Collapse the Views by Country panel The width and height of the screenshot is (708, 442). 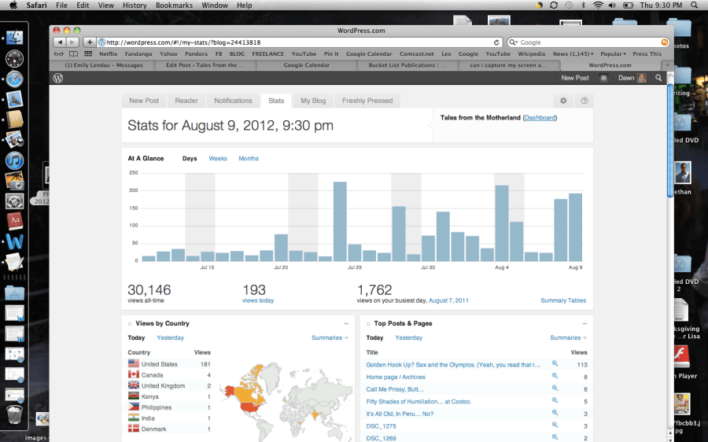pyautogui.click(x=346, y=323)
